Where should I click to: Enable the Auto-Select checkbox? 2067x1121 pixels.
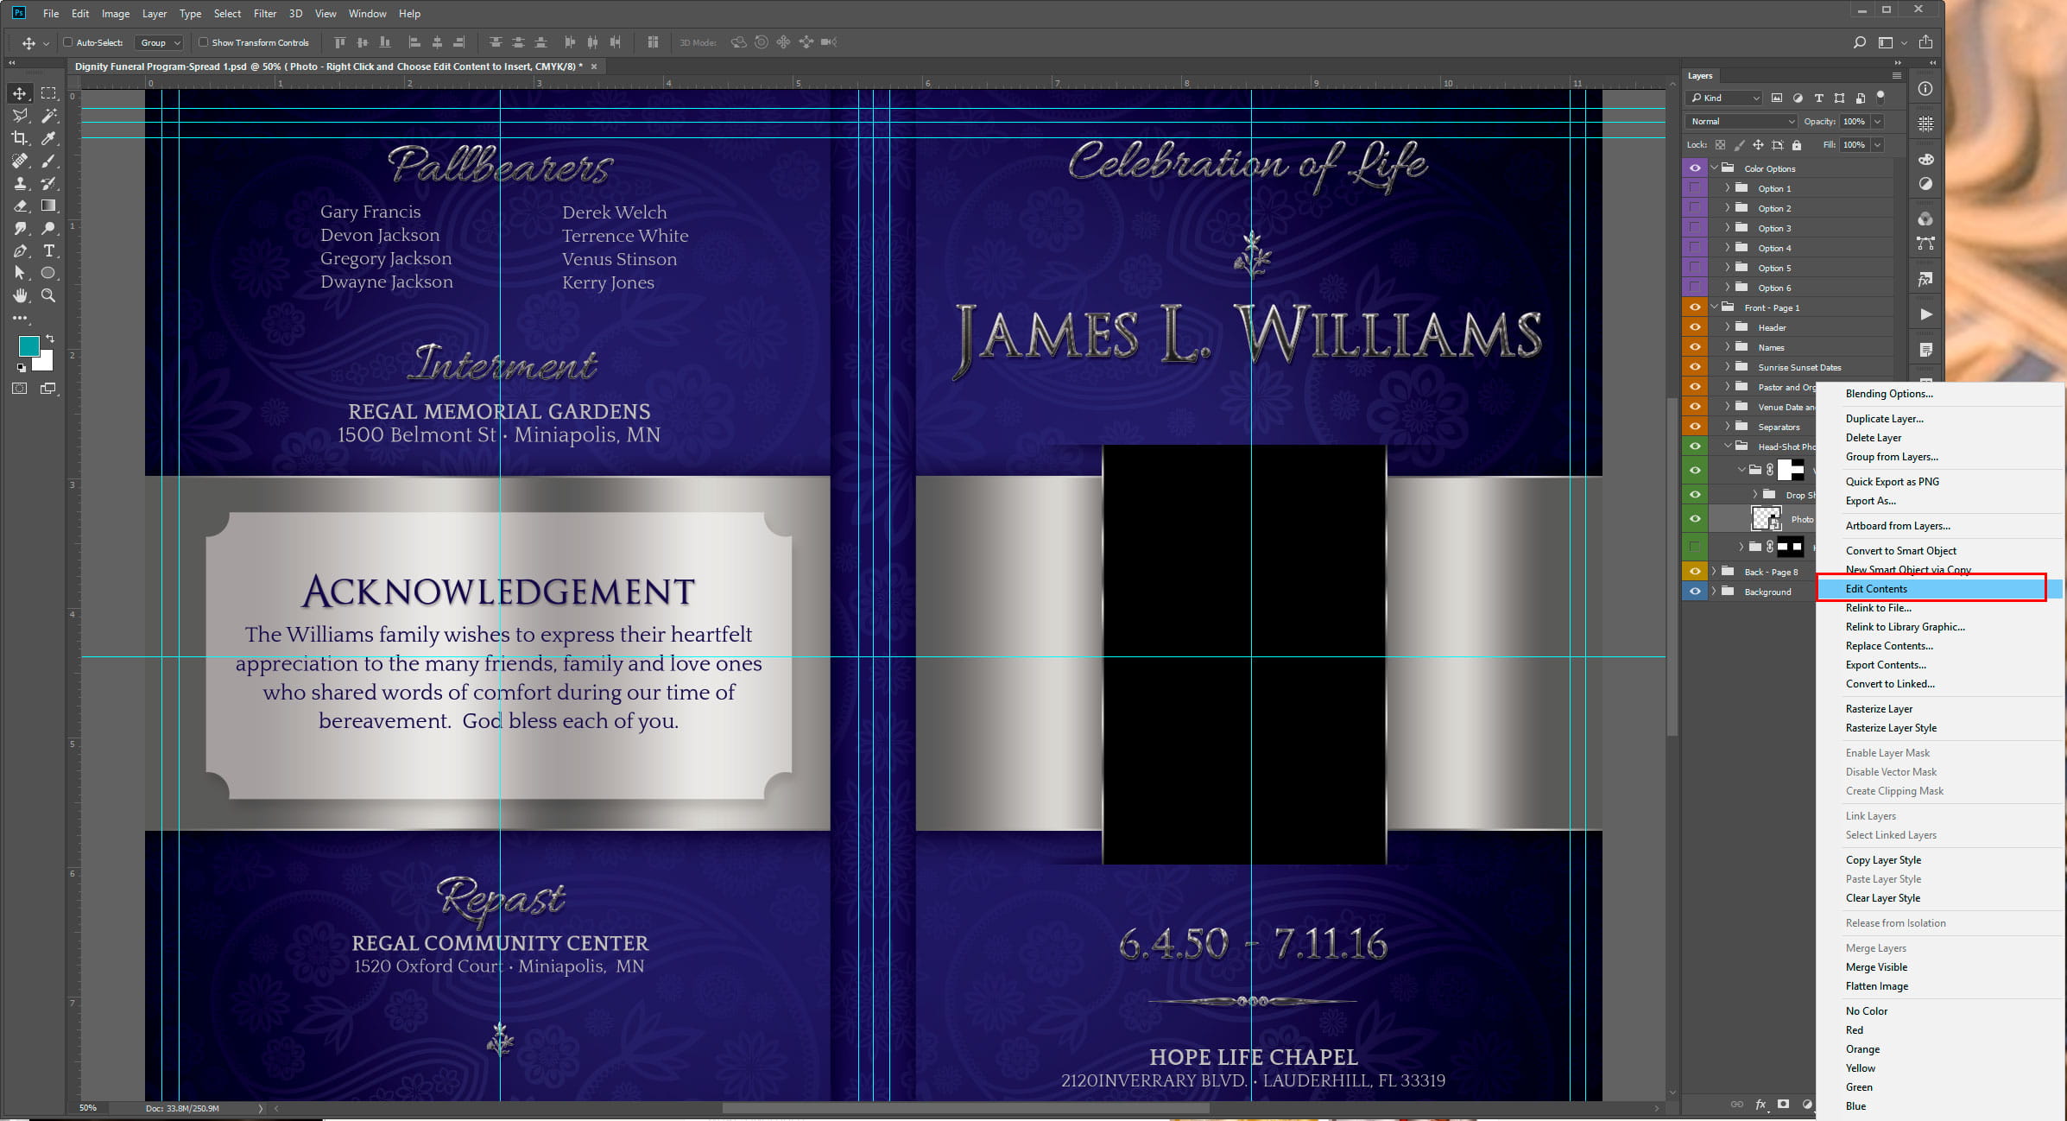[67, 42]
